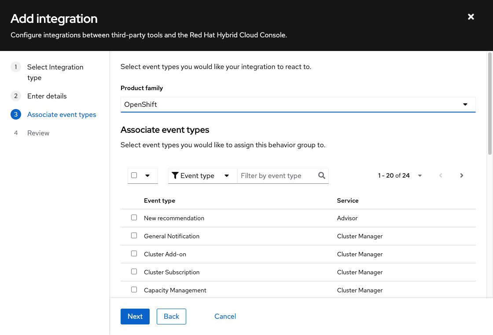Click the step 1 number badge
Viewport: 493px width, 335px height.
tap(16, 67)
